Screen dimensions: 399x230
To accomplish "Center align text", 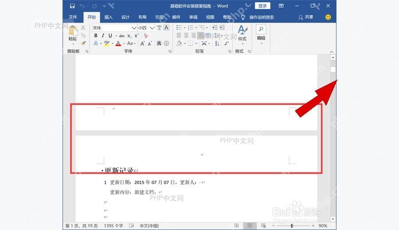I will tap(186, 35).
